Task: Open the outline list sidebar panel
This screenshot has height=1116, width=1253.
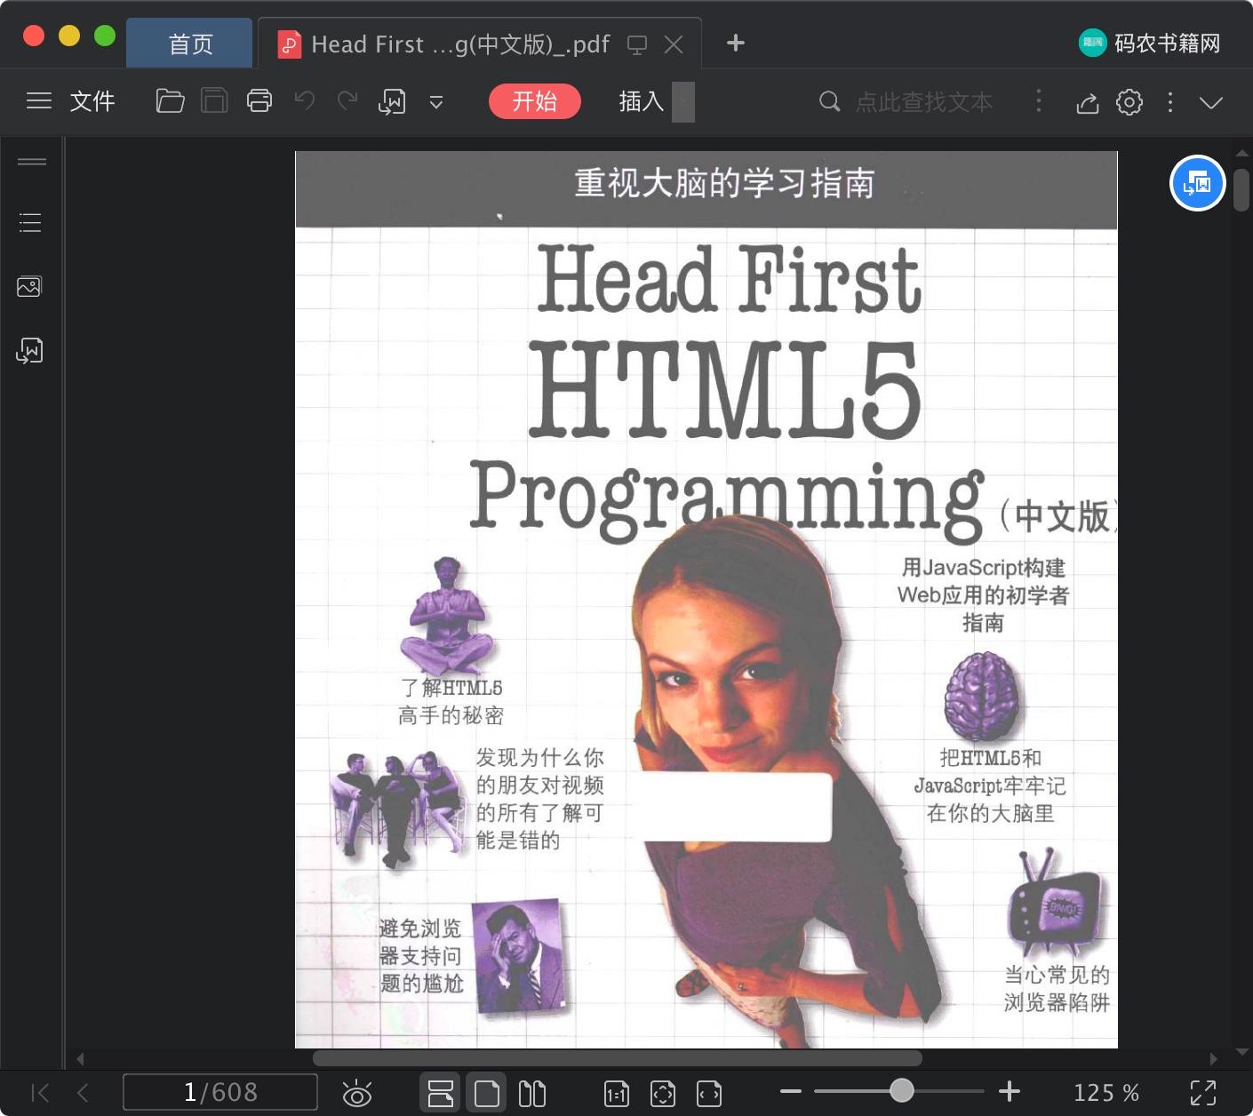Action: coord(30,222)
